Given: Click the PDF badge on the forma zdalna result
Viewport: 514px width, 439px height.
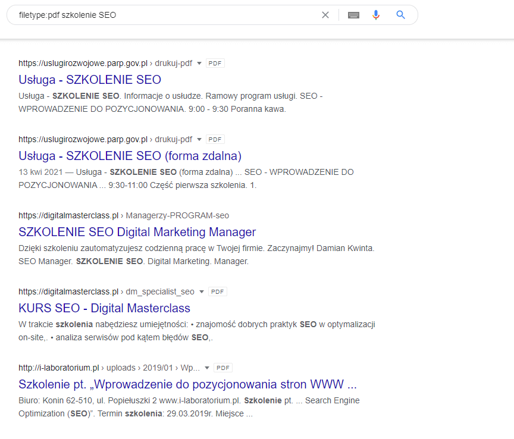Looking at the screenshot, I should click(x=215, y=139).
